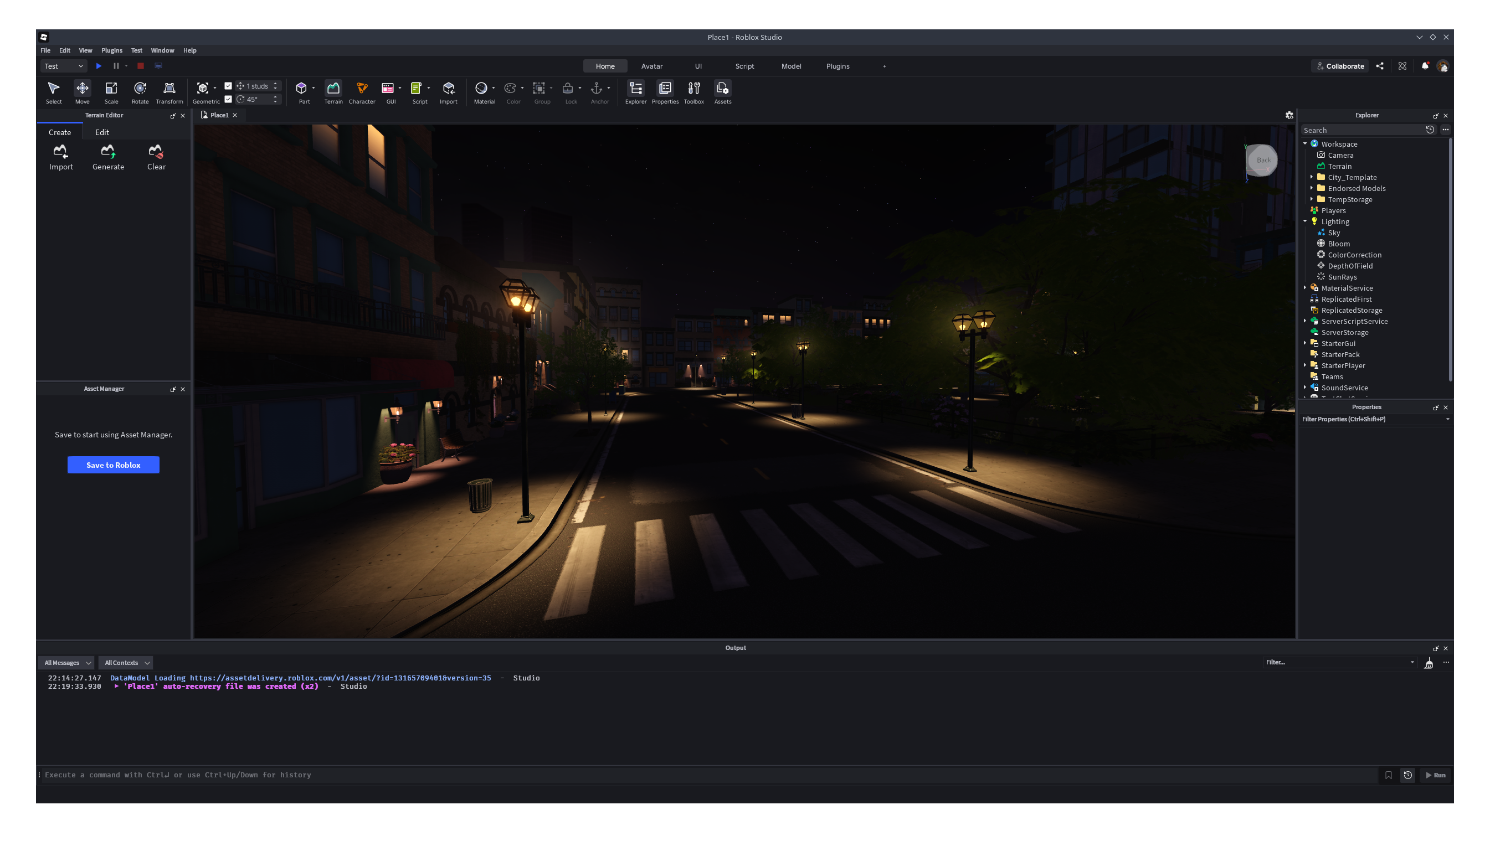Click the Geometric collisions icon
This screenshot has height=846, width=1490.
203,89
